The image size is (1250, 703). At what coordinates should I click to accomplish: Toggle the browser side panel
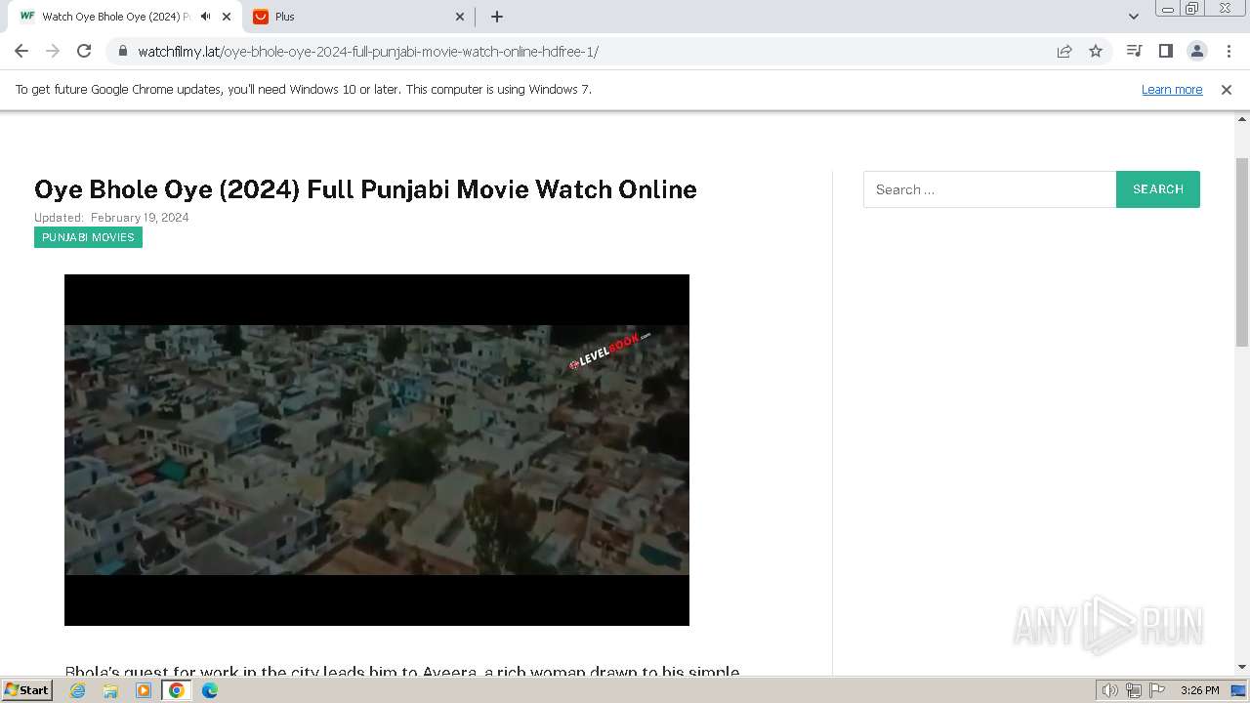(x=1165, y=51)
